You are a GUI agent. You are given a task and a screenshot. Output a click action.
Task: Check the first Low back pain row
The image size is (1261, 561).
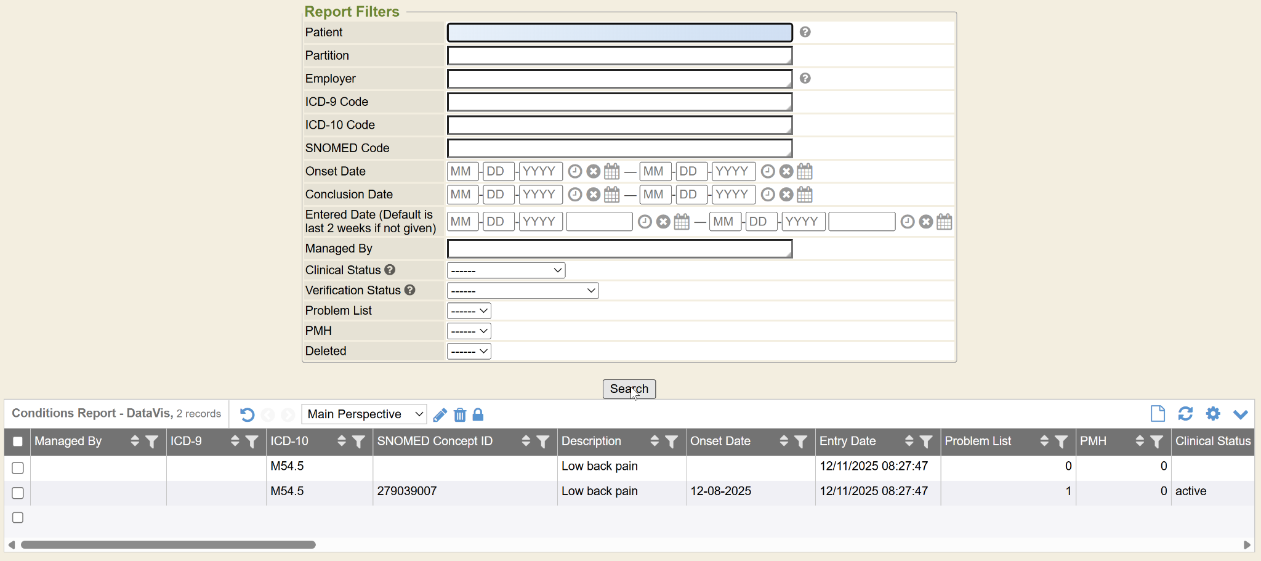coord(18,468)
